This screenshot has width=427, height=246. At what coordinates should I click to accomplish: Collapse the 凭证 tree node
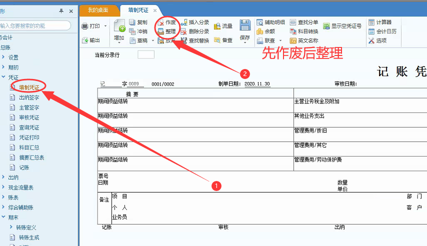tap(3, 77)
